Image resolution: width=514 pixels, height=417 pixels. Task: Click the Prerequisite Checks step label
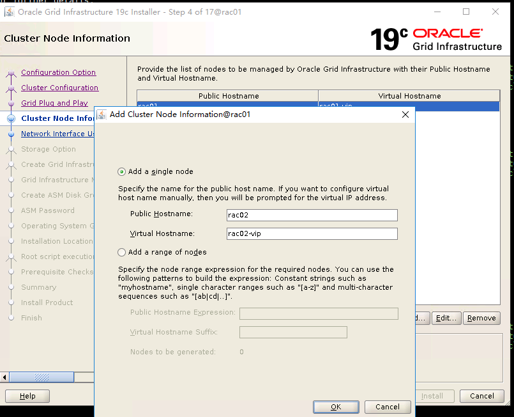[57, 272]
